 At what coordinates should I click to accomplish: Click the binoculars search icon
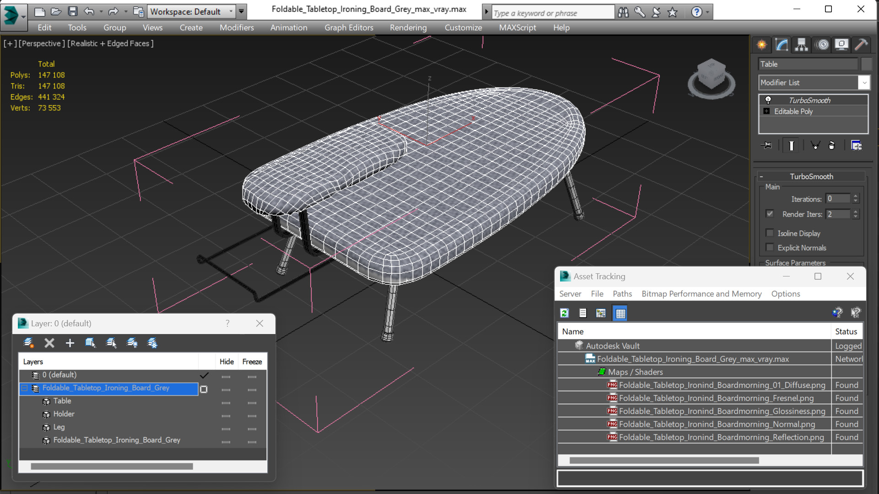pos(623,12)
